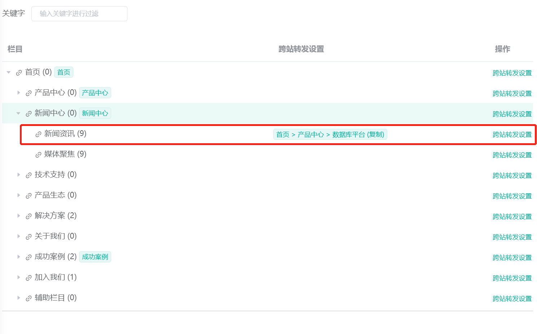
Task: Click the link icon next to 媒体聚焦
Action: [39, 155]
